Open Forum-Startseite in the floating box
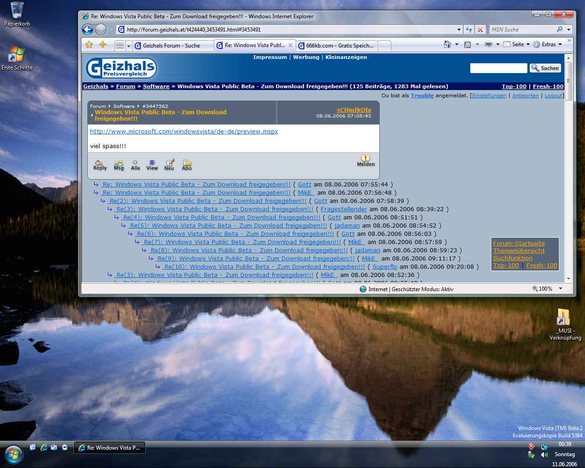585x468 pixels. click(519, 244)
